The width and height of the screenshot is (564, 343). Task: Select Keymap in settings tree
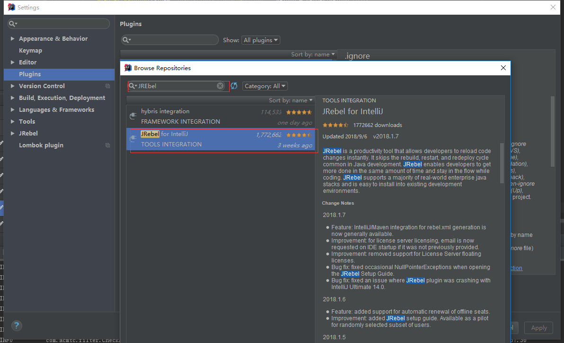click(x=30, y=51)
